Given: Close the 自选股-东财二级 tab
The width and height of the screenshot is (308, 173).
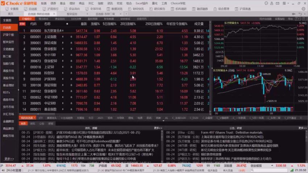Looking at the screenshot, I should tap(121, 14).
